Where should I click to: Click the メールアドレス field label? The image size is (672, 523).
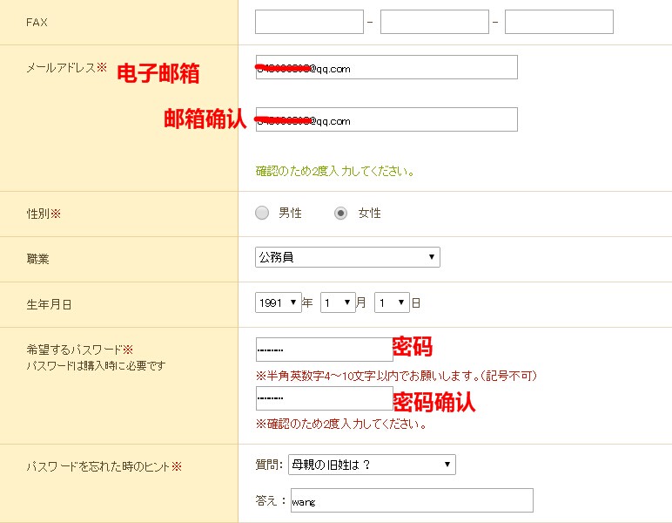tap(61, 68)
